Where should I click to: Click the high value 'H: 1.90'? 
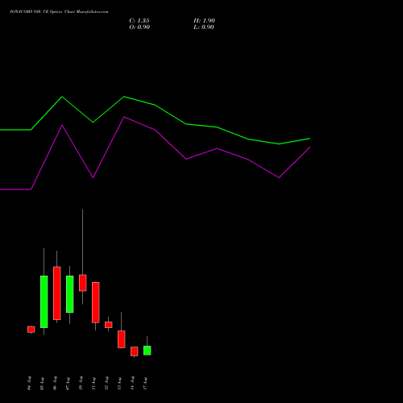(x=204, y=21)
